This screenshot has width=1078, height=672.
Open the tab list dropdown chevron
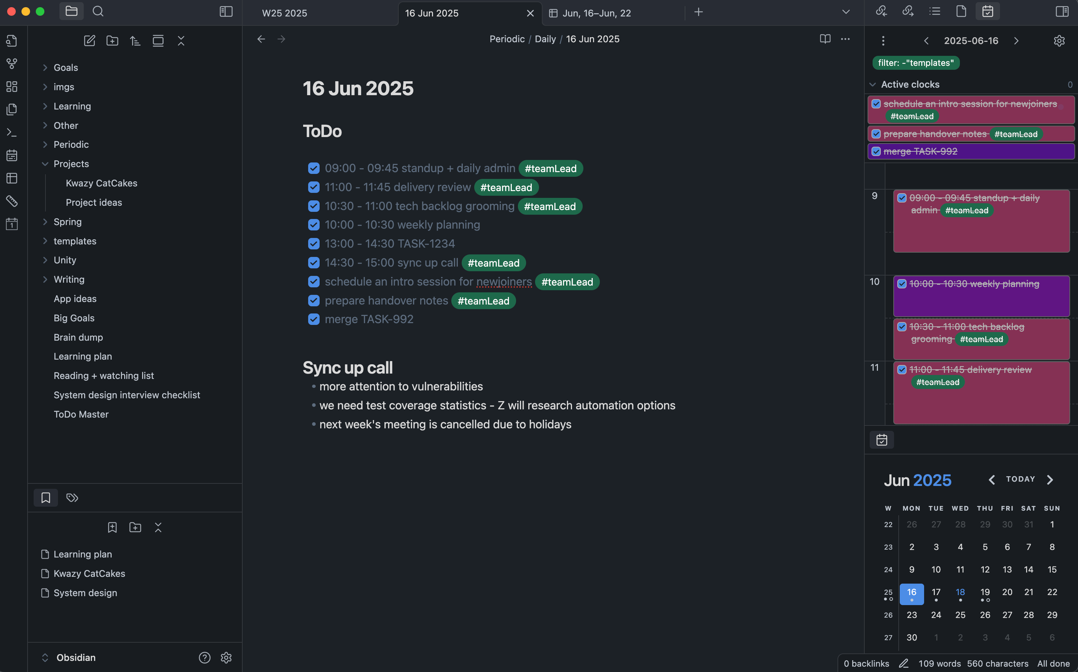click(x=846, y=12)
